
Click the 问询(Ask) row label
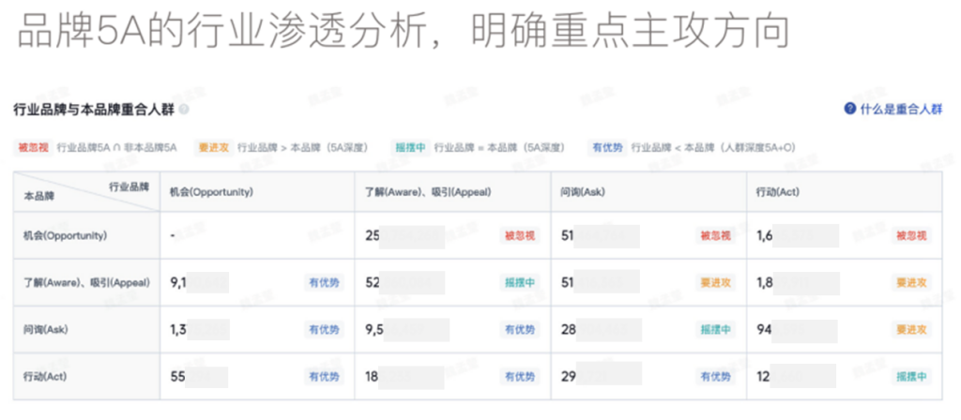pos(44,330)
